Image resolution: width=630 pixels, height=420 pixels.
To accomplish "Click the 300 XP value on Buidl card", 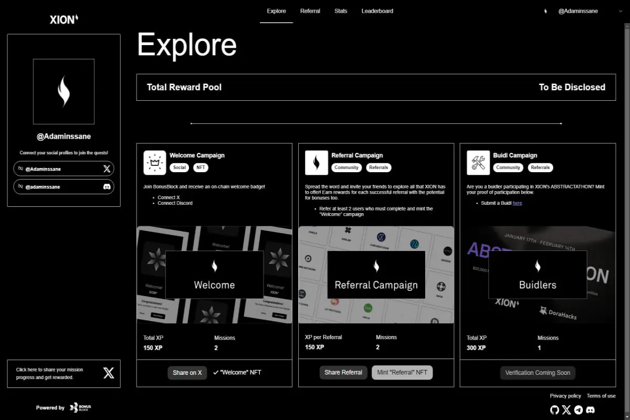I will coord(476,348).
